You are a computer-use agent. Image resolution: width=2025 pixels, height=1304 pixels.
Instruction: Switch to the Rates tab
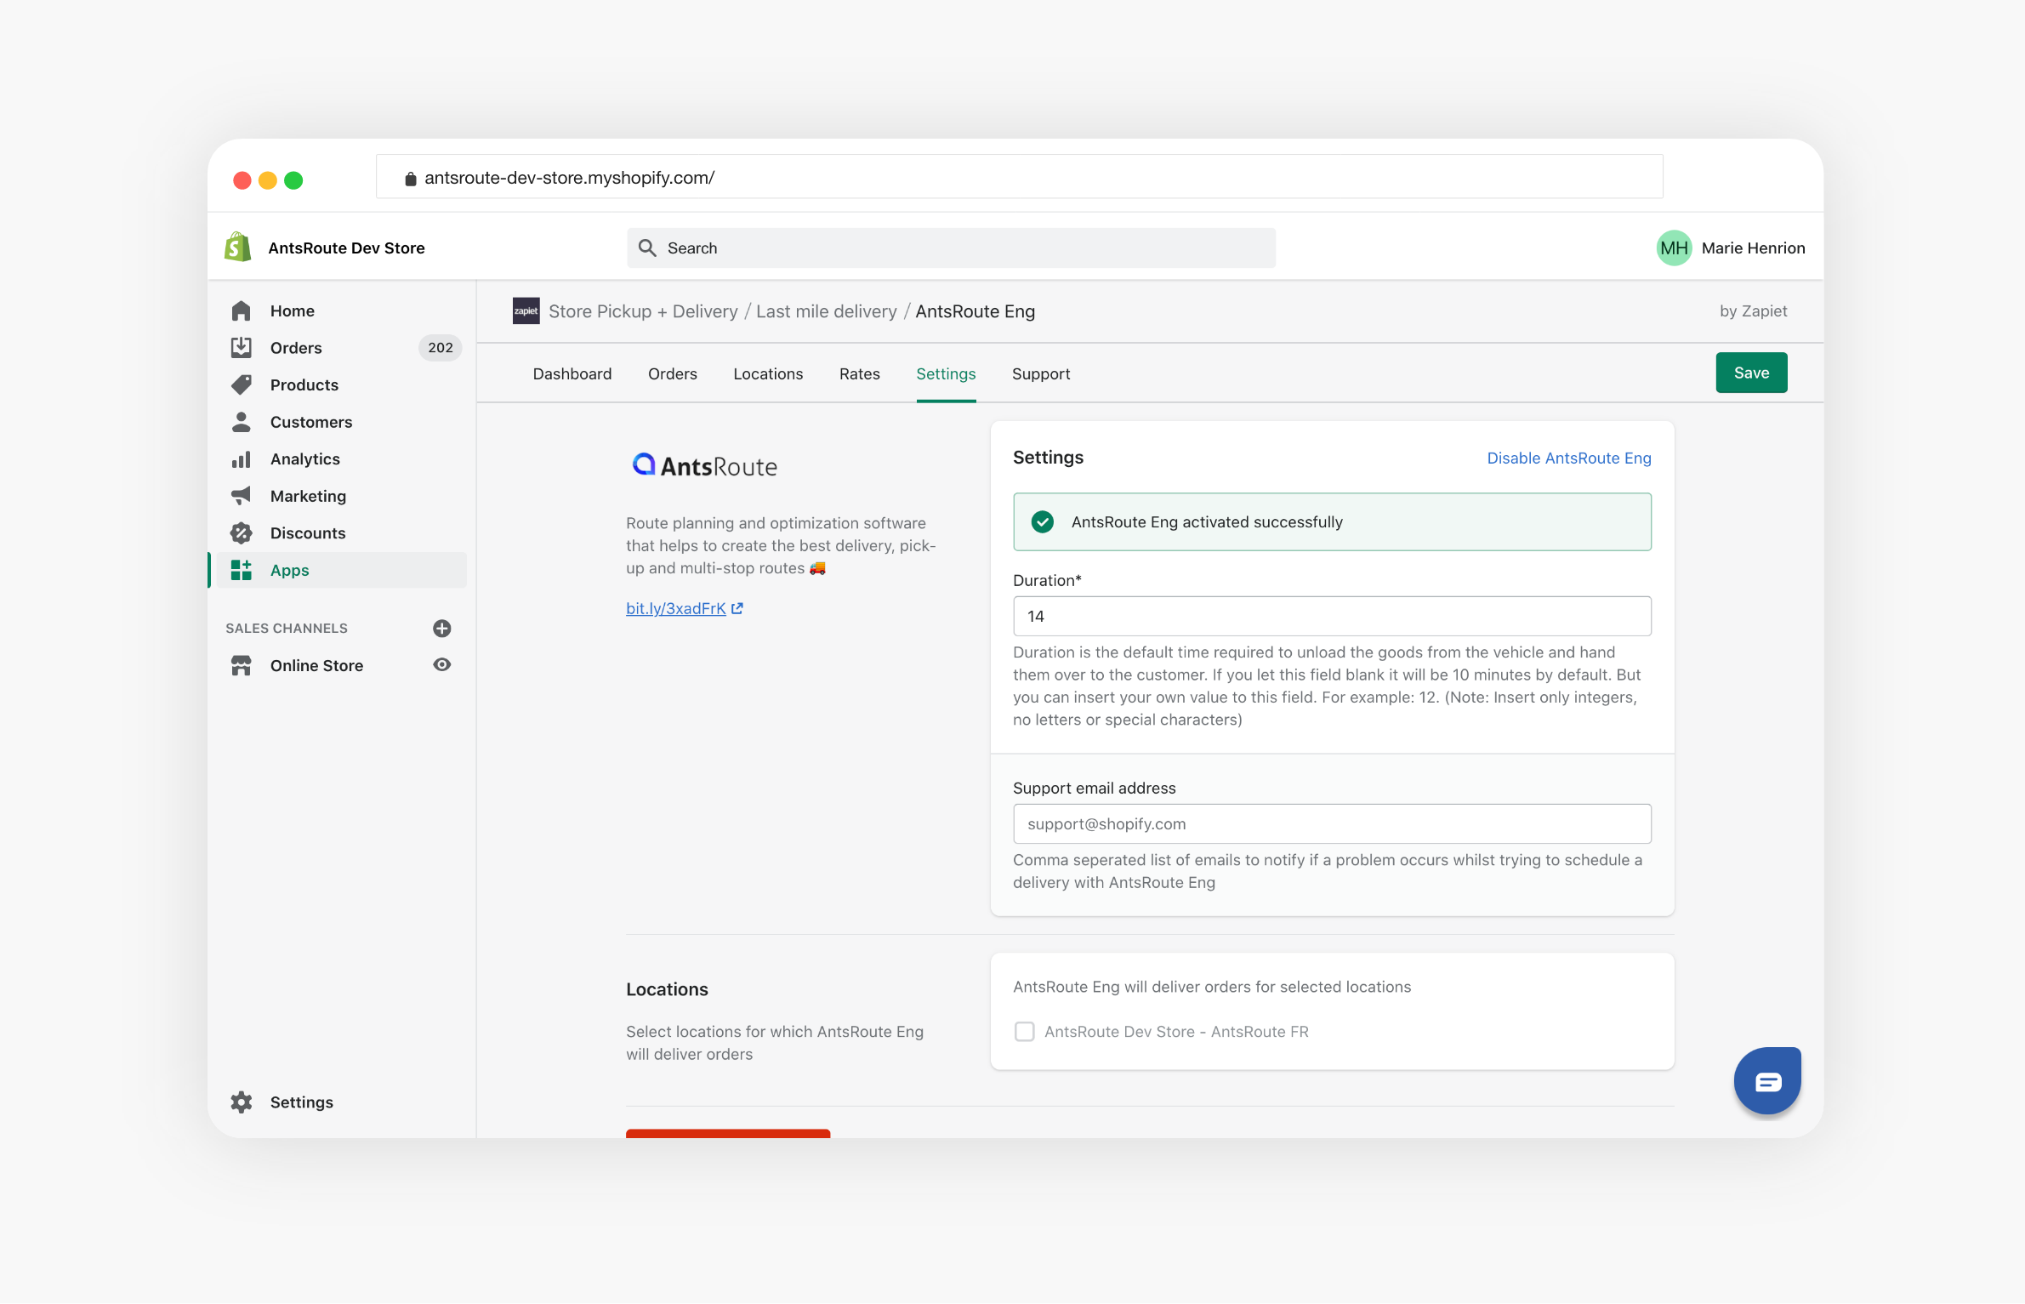pyautogui.click(x=859, y=374)
